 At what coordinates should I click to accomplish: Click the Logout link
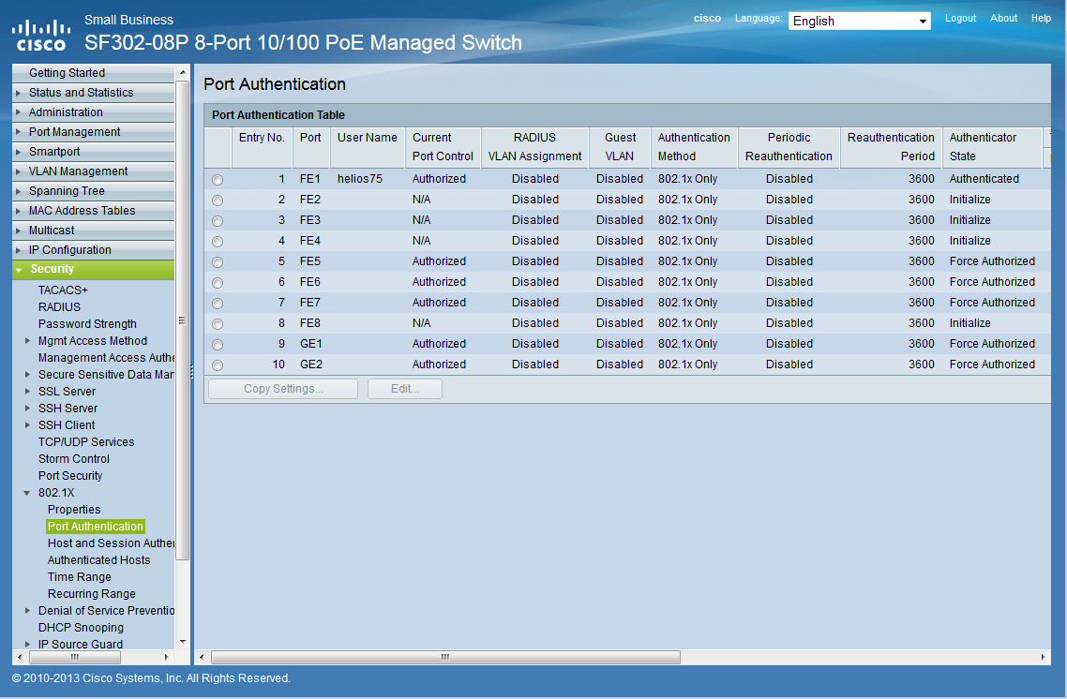click(960, 18)
